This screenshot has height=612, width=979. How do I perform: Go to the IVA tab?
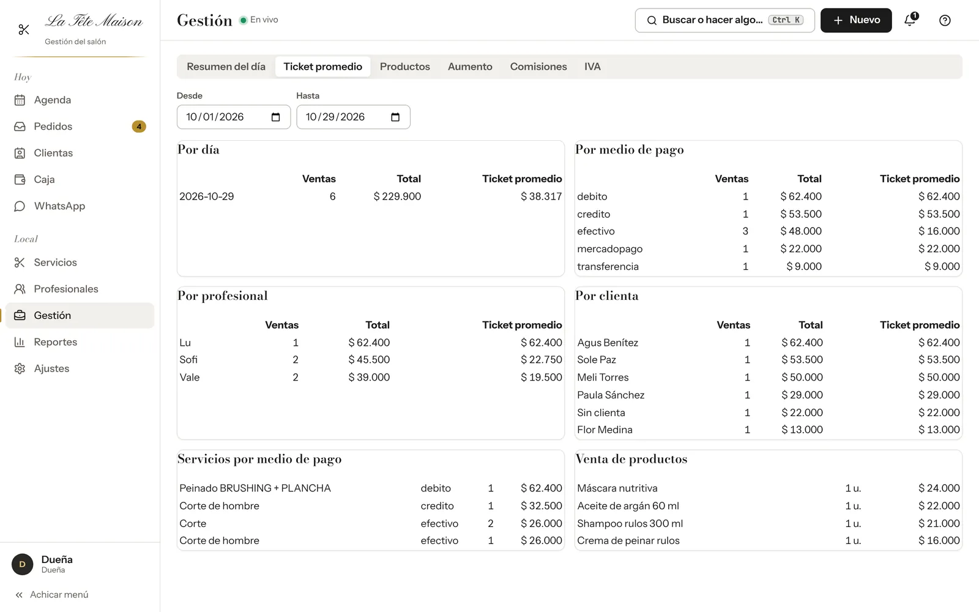pos(592,67)
